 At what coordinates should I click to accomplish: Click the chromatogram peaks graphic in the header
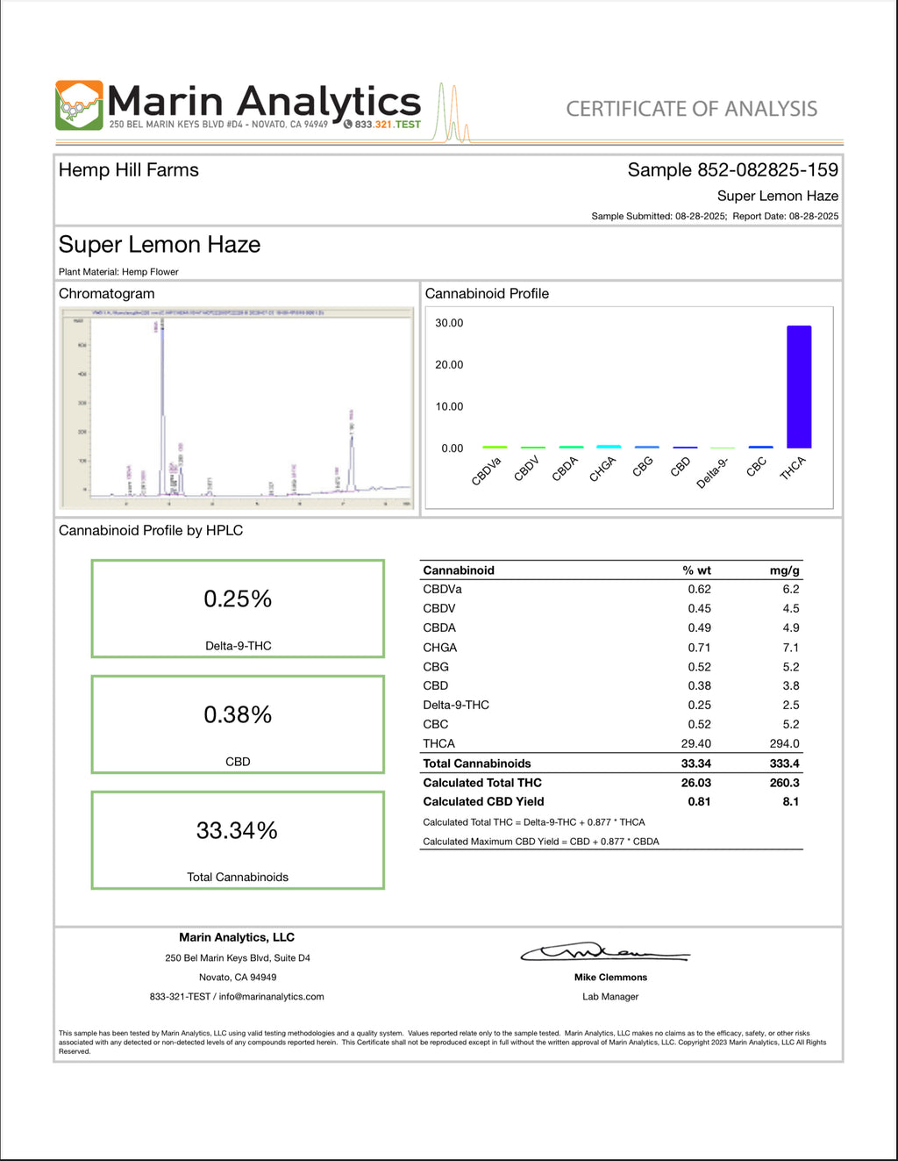(x=453, y=114)
